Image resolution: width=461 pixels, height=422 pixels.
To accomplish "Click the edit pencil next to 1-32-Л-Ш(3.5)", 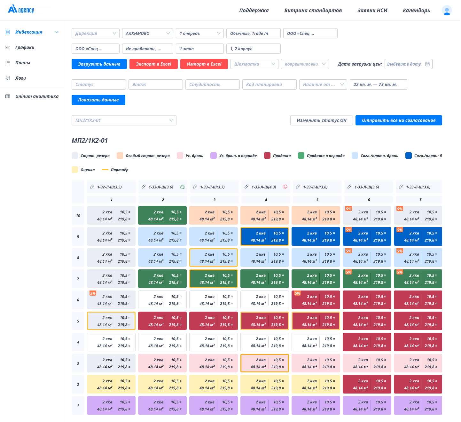I will (x=92, y=187).
